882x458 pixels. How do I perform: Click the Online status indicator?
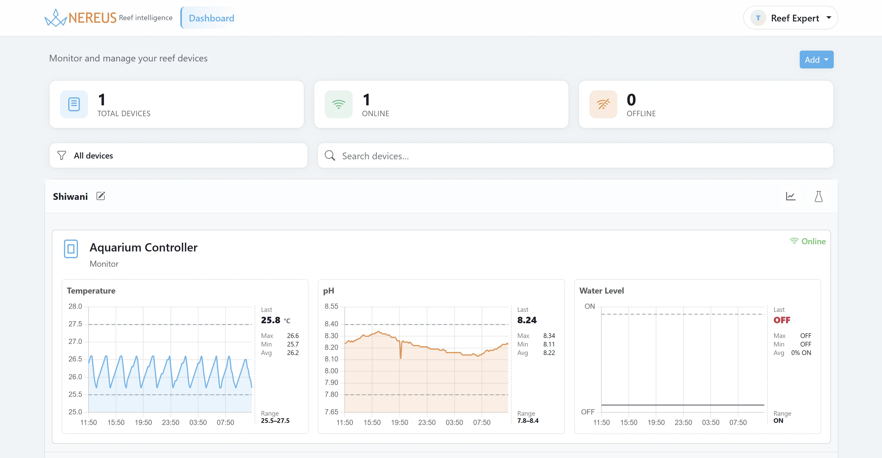coord(807,241)
